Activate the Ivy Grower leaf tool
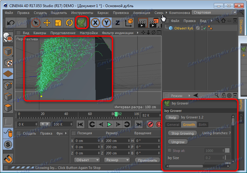 click(x=82, y=23)
